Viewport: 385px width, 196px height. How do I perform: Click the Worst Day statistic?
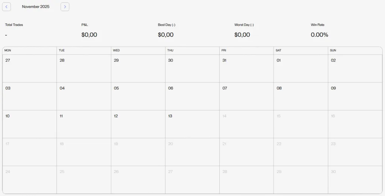point(244,25)
